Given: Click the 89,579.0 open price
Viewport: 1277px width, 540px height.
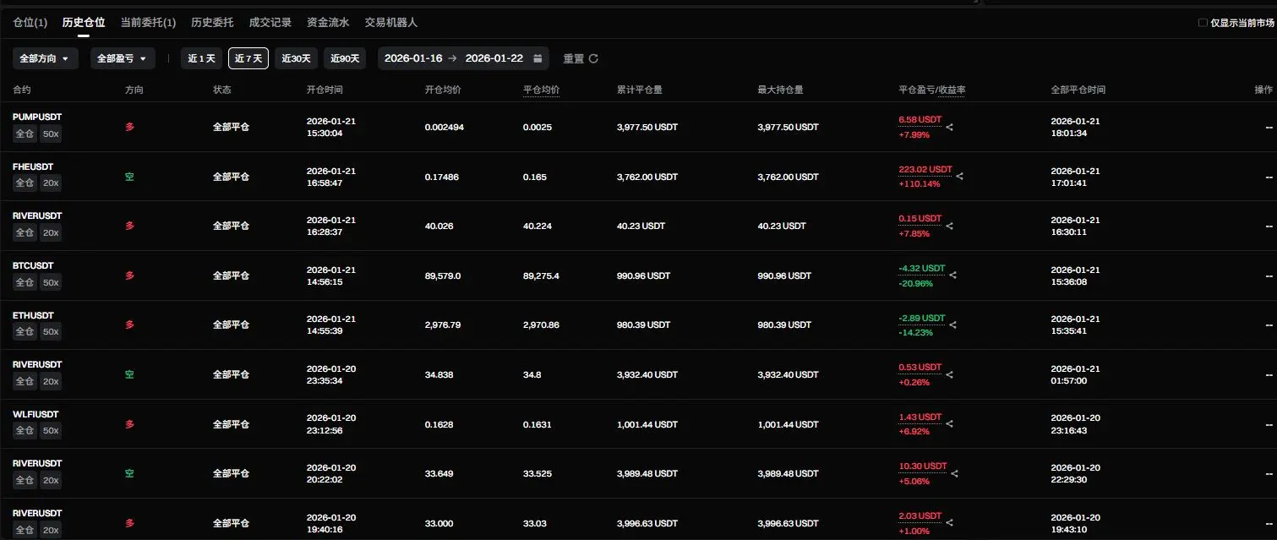Looking at the screenshot, I should (x=443, y=275).
